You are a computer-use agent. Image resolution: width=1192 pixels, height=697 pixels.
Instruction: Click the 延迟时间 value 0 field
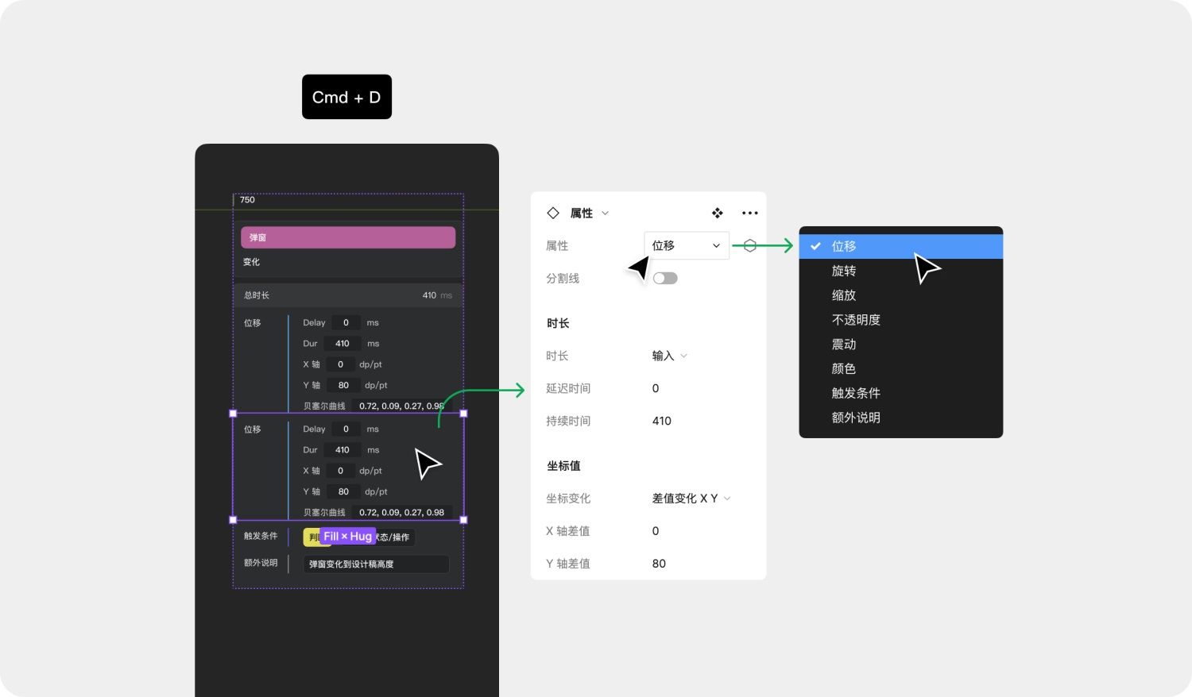(x=656, y=388)
